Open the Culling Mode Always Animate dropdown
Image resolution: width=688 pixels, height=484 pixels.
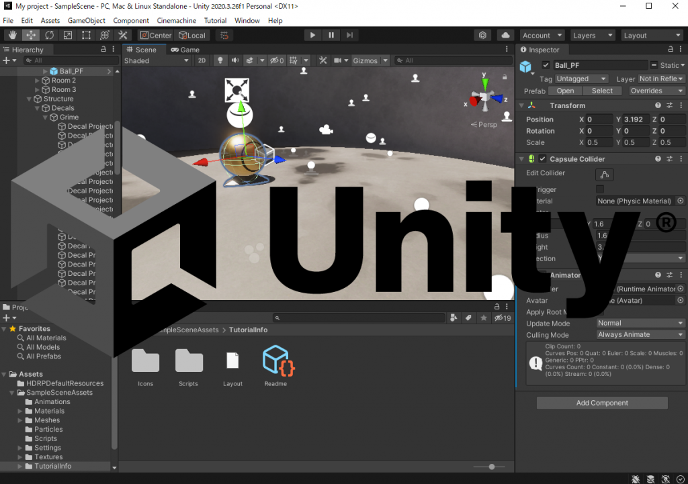coord(640,334)
